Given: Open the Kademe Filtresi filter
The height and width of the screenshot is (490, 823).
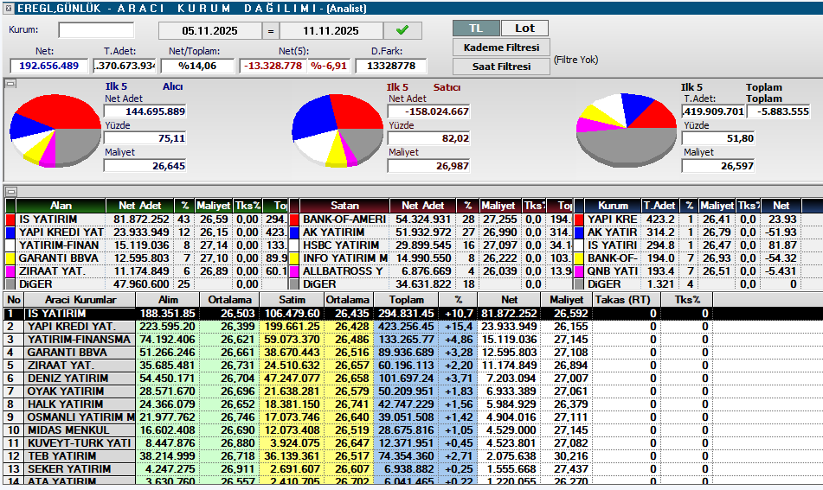Looking at the screenshot, I should tap(501, 47).
